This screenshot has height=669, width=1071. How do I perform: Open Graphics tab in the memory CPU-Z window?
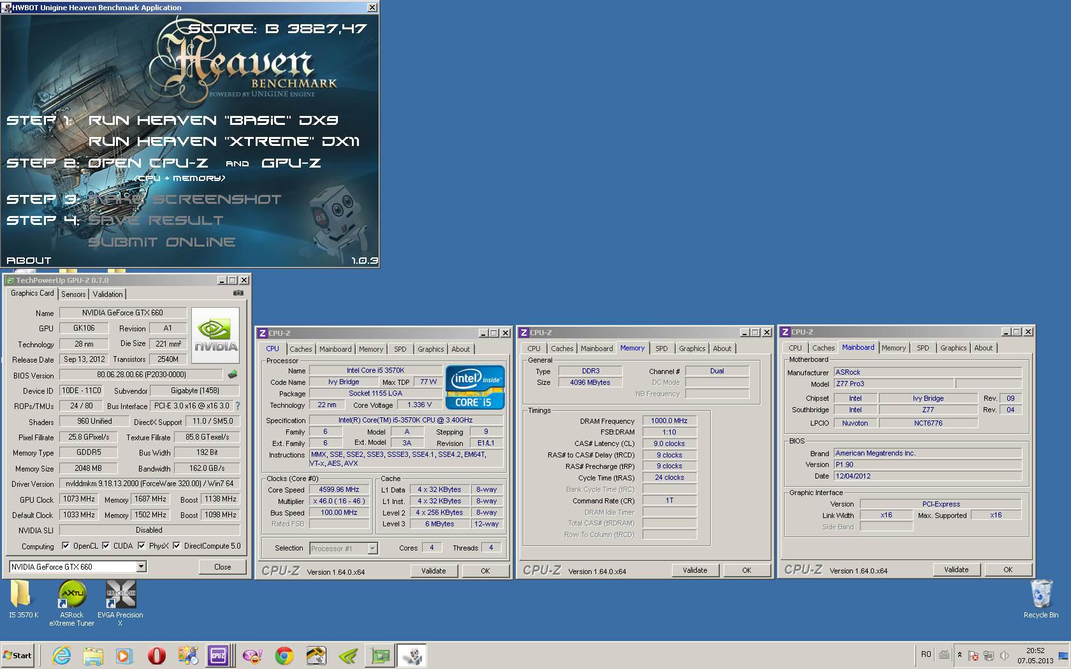tap(692, 349)
